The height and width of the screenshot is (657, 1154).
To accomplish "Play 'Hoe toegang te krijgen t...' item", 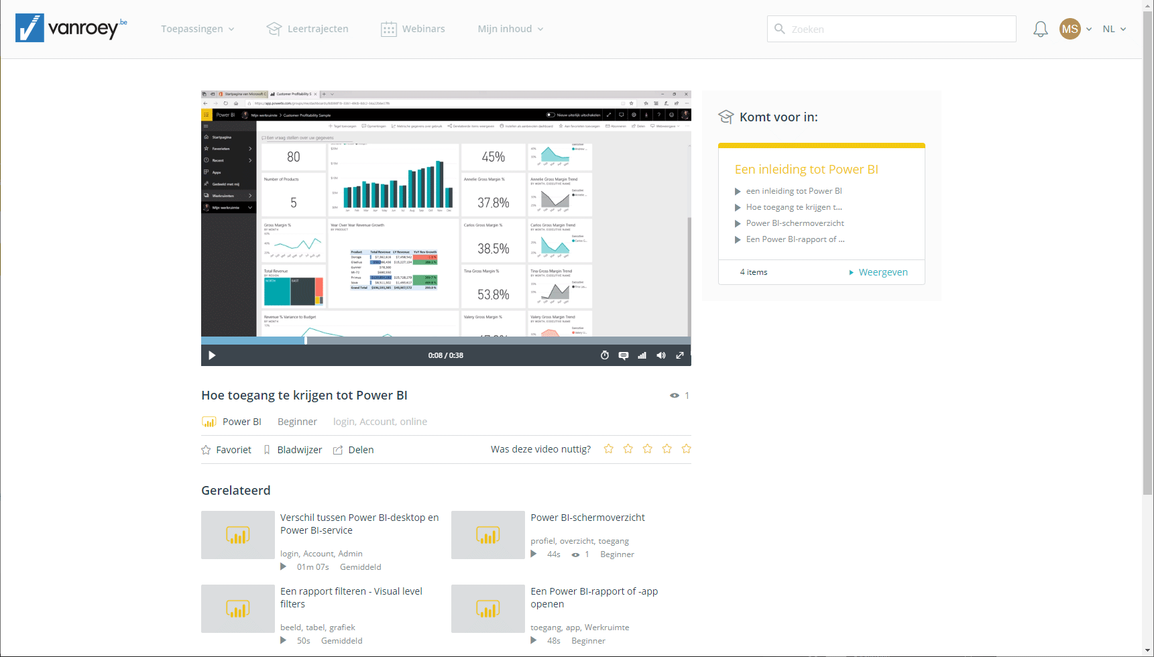I will point(789,207).
